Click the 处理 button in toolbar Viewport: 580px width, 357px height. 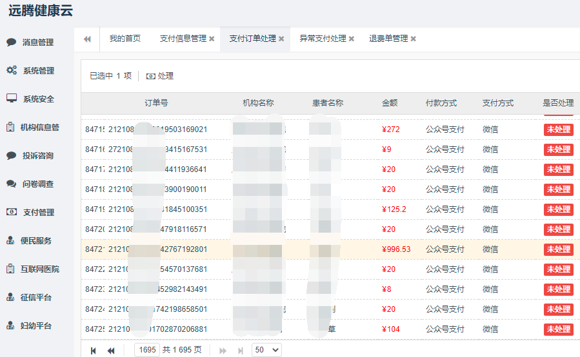point(160,76)
